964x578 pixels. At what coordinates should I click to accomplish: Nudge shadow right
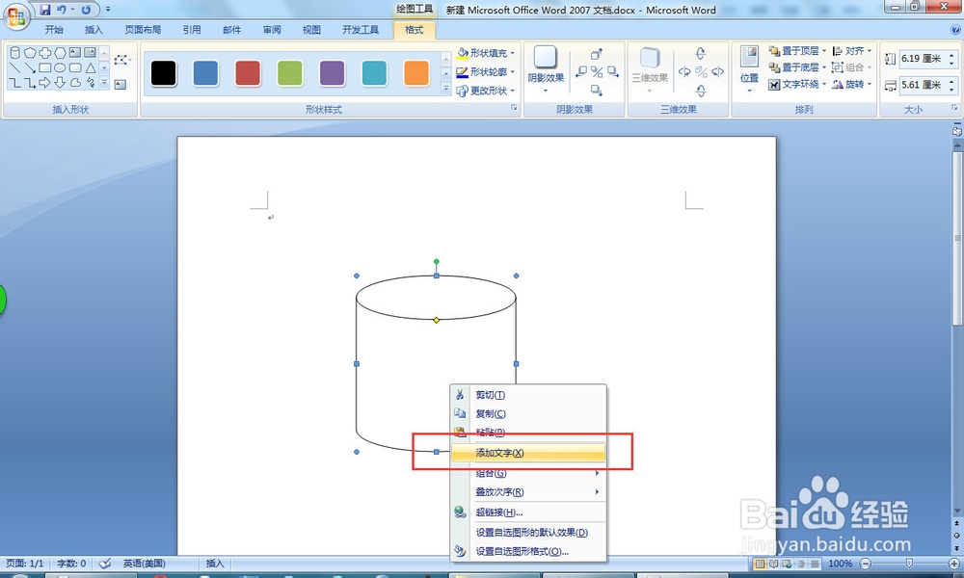coord(613,72)
